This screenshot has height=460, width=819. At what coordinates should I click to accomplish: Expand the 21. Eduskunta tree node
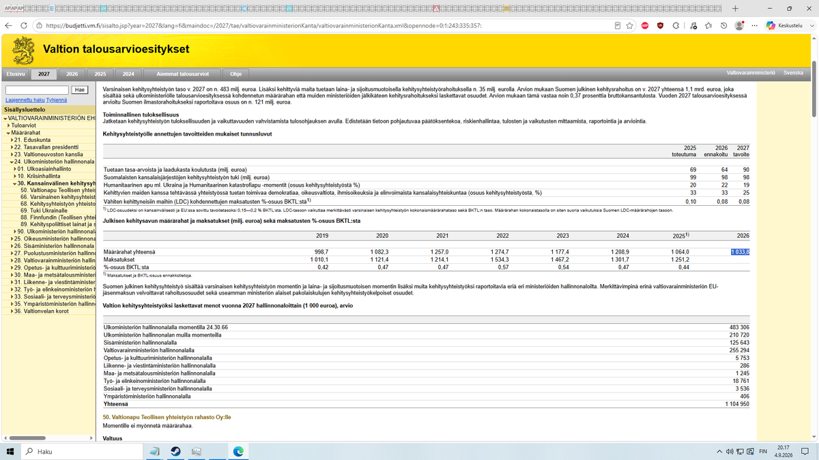tap(12, 140)
